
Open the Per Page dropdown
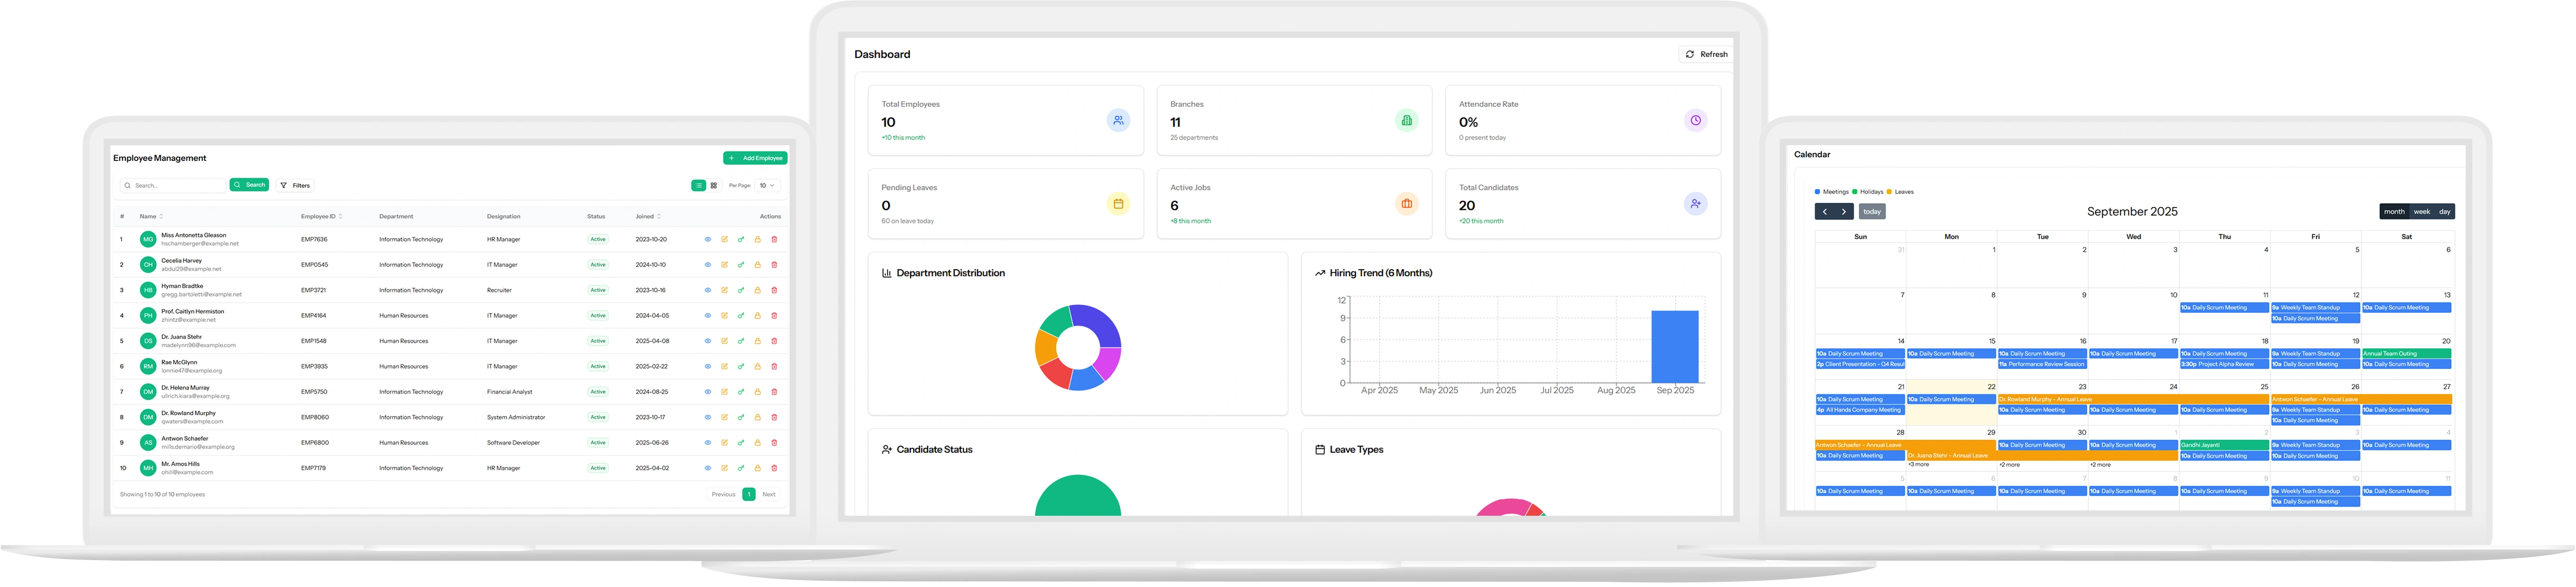(767, 186)
